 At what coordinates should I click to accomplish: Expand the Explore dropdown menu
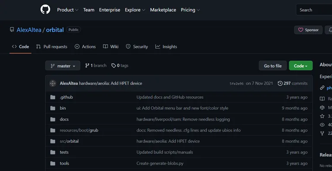pos(135,10)
